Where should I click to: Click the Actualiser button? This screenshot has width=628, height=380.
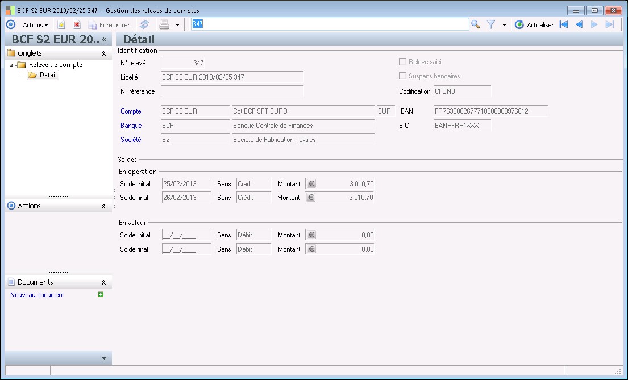coord(534,25)
